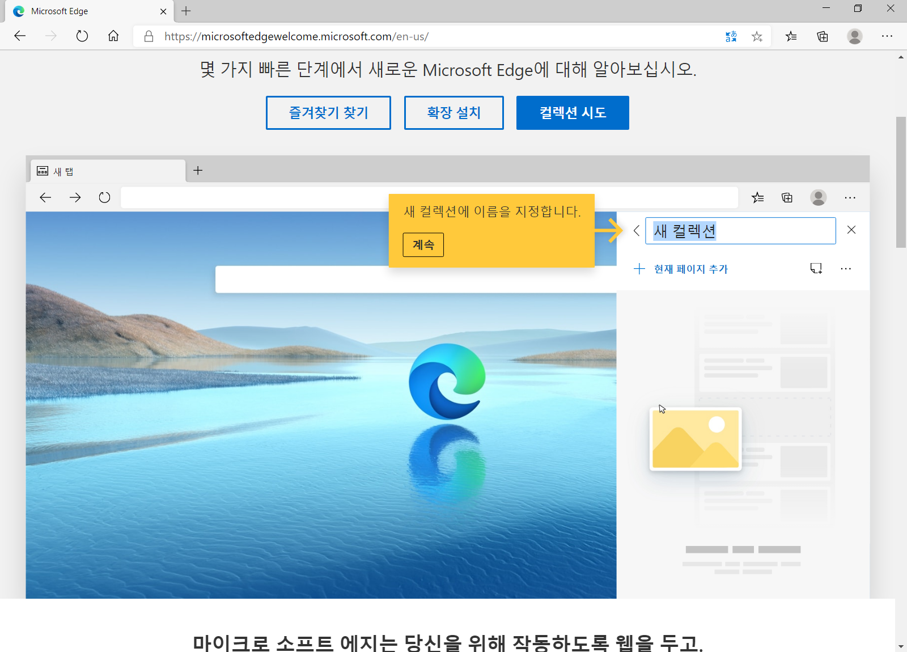Click the Edge logo in demo page
907x652 pixels.
coord(447,382)
